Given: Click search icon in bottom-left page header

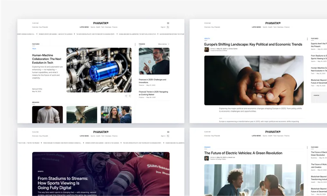Looking at the screenshot, I should click(168, 136).
